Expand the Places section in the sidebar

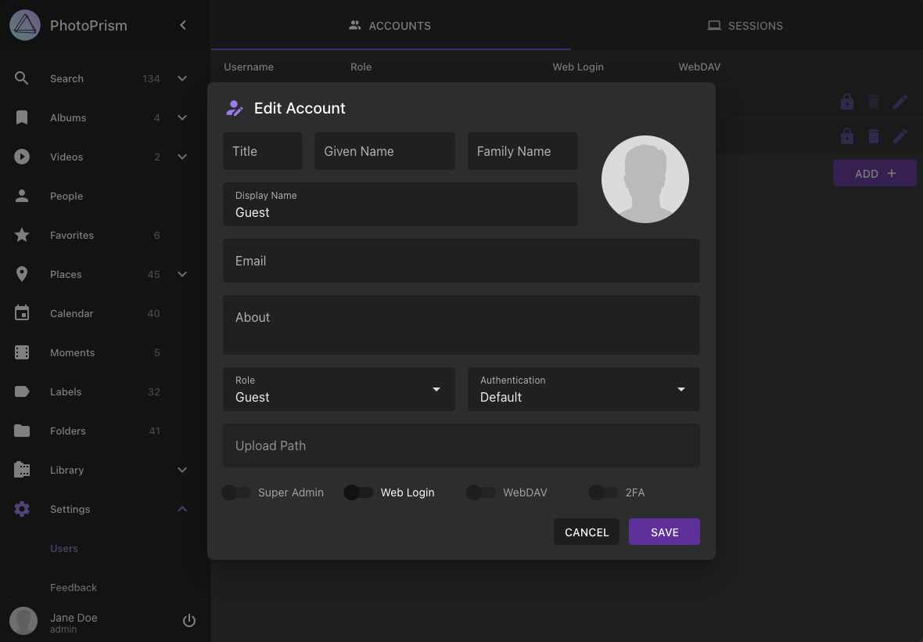182,274
